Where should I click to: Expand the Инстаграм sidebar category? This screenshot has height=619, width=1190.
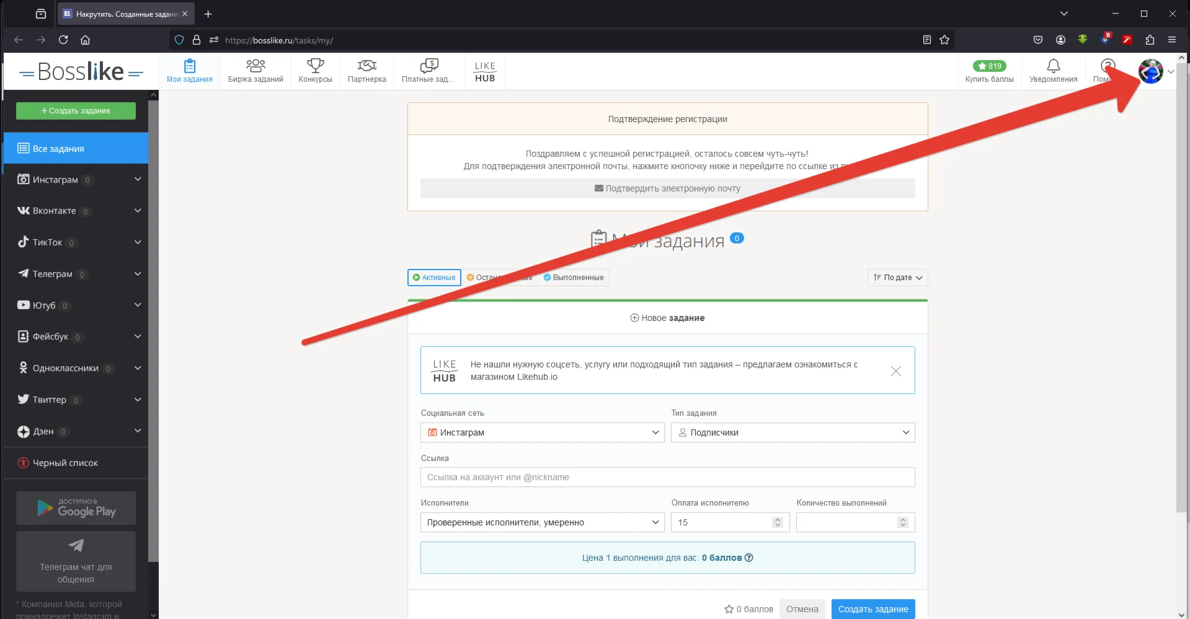click(x=138, y=180)
